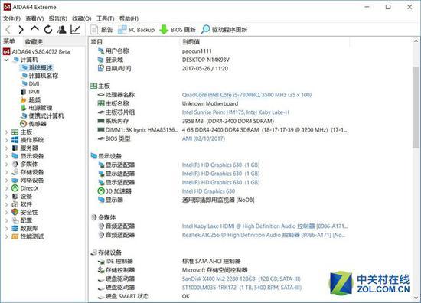The image size is (421, 303).
Task: Expand the DirectX tree node
Action: (x=7, y=188)
